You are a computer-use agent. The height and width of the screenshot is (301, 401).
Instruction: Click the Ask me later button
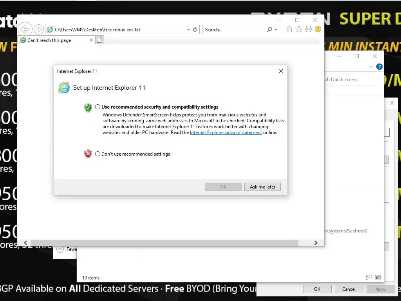tap(262, 187)
